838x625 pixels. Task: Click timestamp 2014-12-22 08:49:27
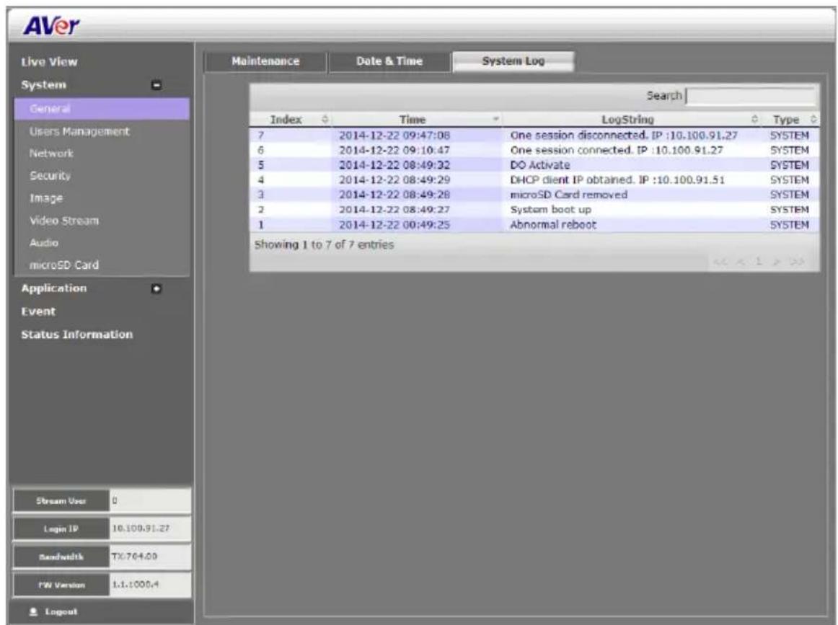pyautogui.click(x=394, y=210)
